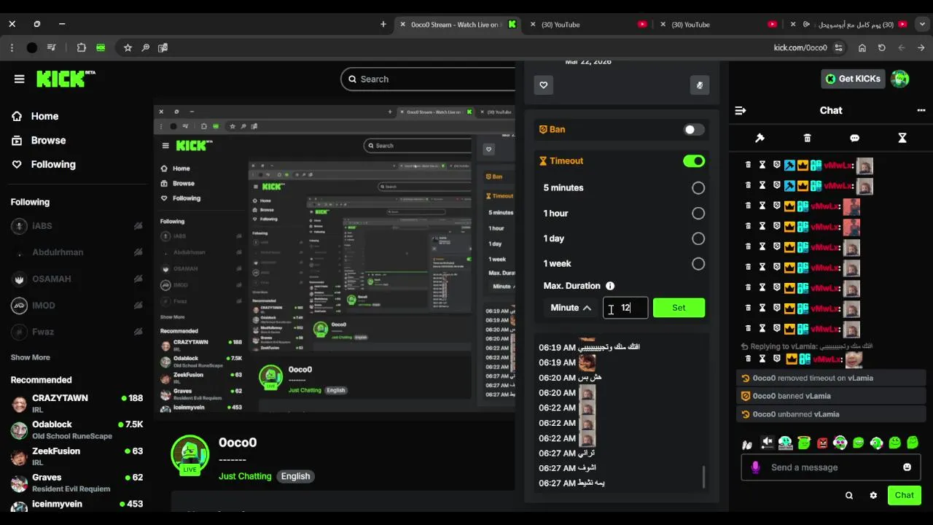
Task: Open the browser extensions puzzle icon
Action: tap(81, 47)
